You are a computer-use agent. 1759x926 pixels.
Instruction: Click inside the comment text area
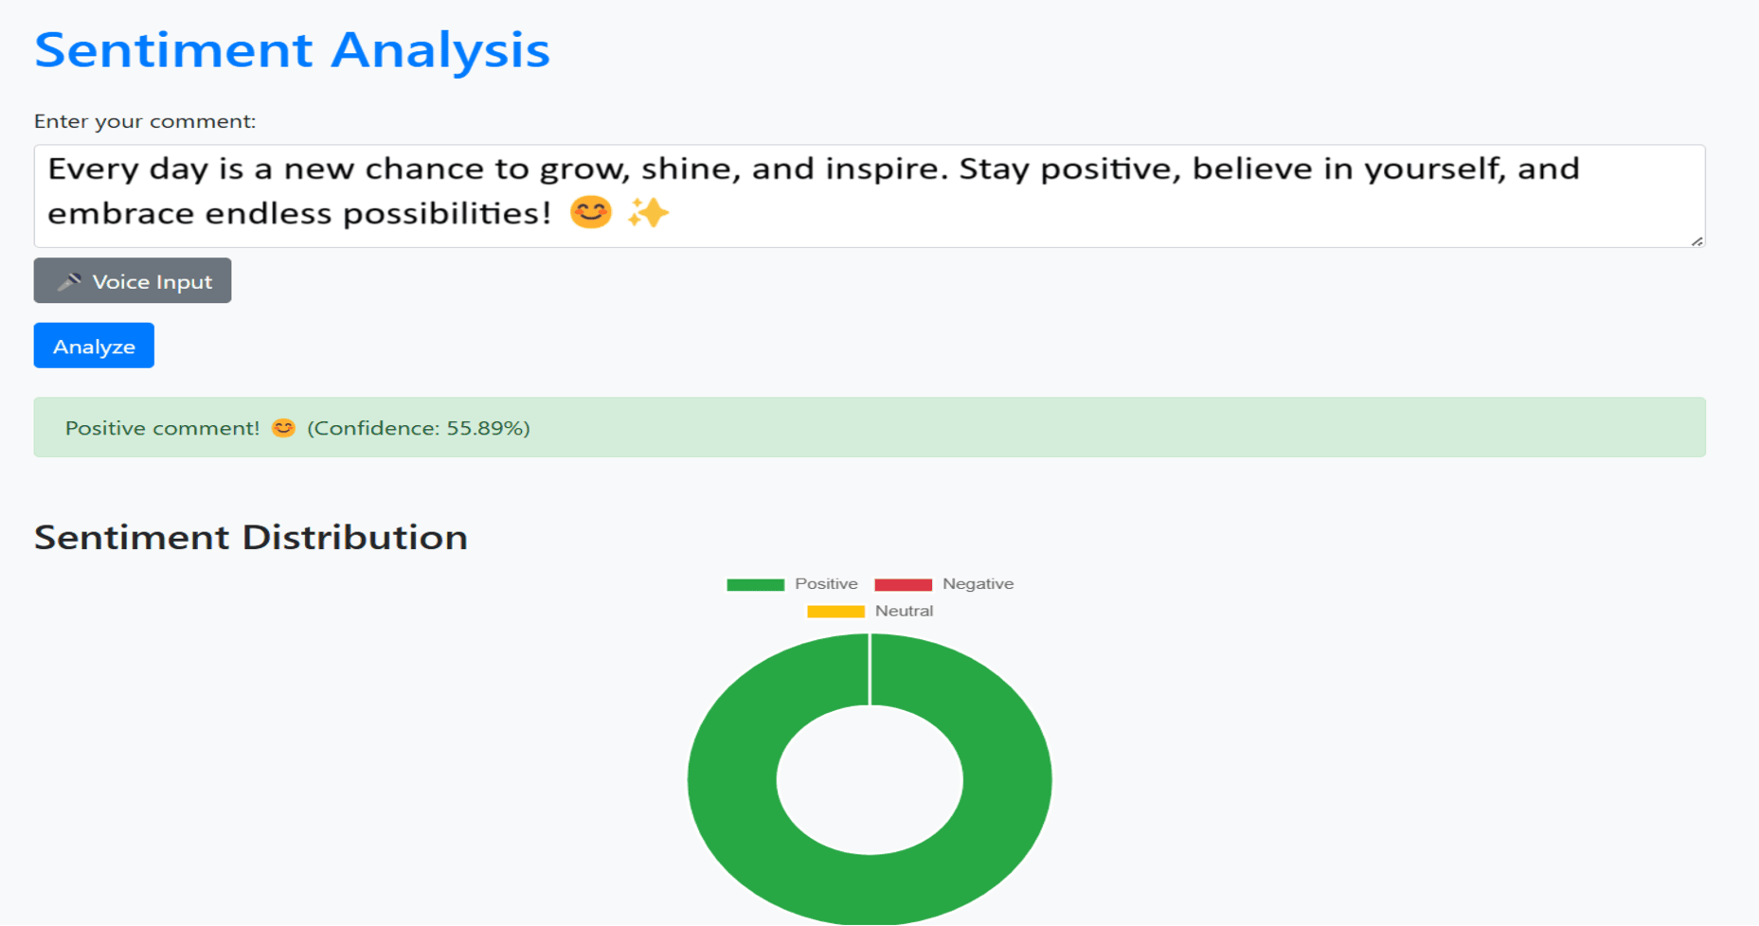click(x=853, y=194)
